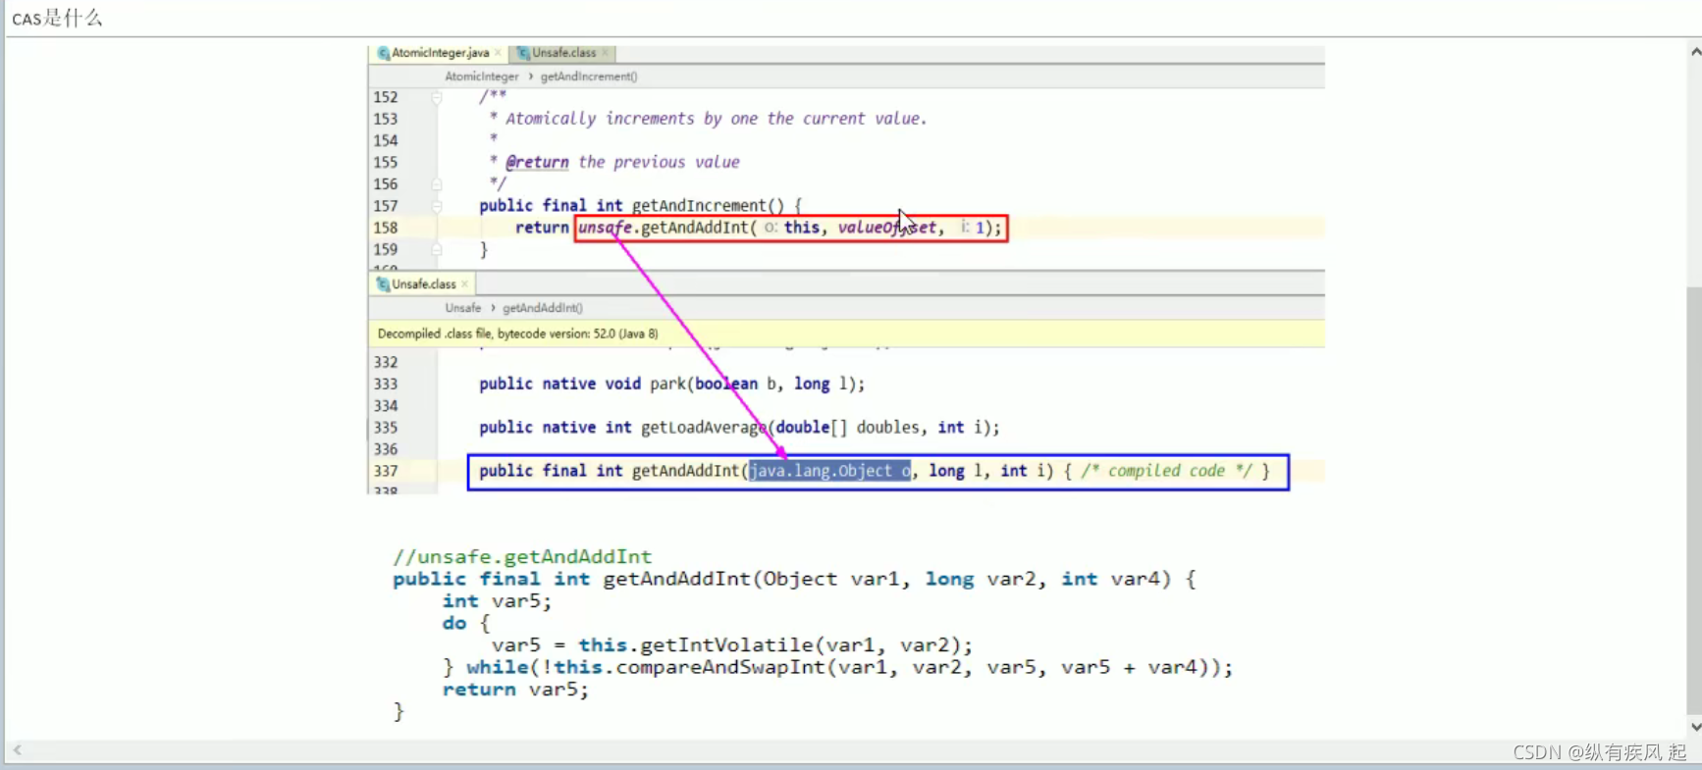Click the horizontal scrollbar left arrow
This screenshot has height=770, width=1702.
click(x=17, y=750)
